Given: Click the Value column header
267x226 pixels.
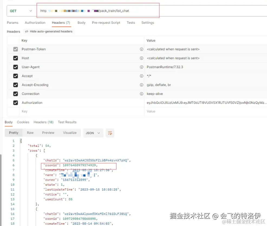Looking at the screenshot, I should (x=151, y=41).
